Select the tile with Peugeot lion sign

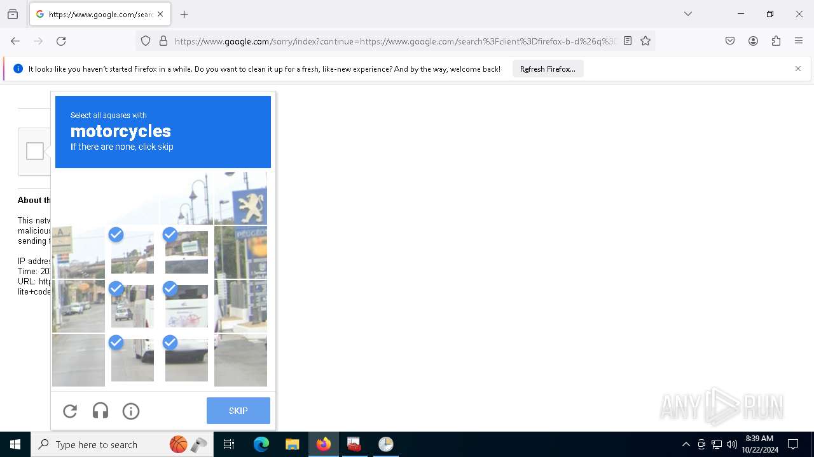[x=240, y=198]
